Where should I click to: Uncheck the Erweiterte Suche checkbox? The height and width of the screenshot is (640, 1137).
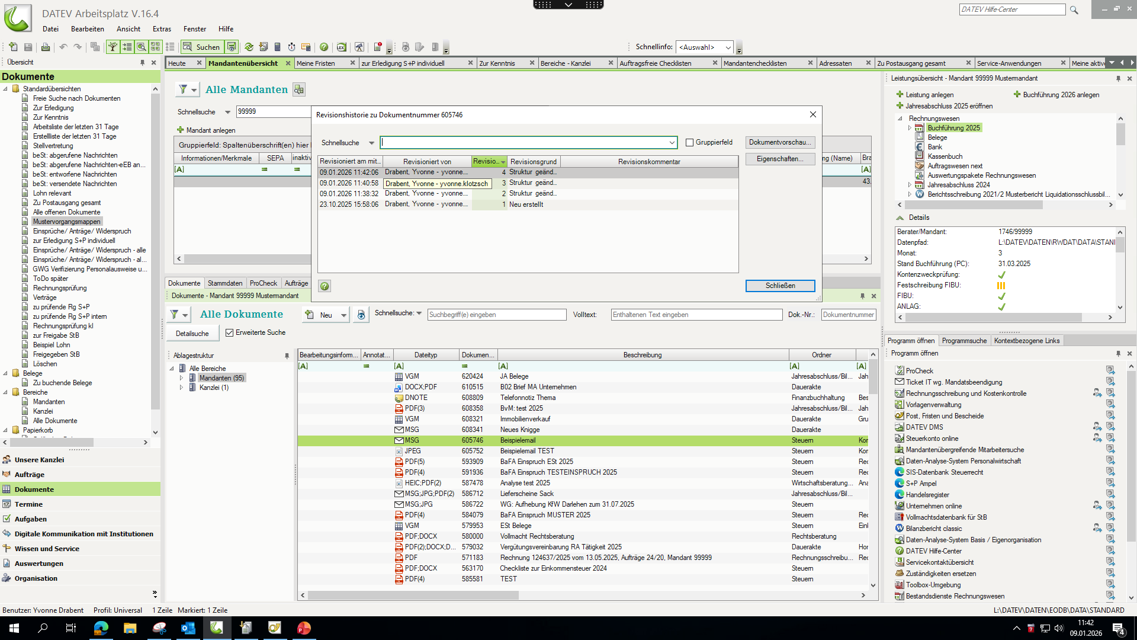click(x=230, y=333)
